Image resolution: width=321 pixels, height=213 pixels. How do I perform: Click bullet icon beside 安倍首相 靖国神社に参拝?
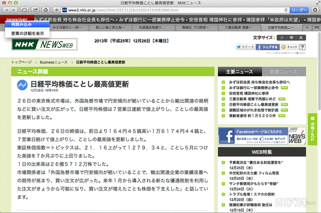coord(223,94)
